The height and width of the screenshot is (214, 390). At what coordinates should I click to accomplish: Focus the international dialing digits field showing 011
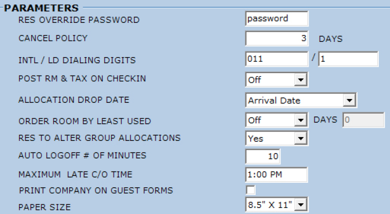pyautogui.click(x=277, y=59)
